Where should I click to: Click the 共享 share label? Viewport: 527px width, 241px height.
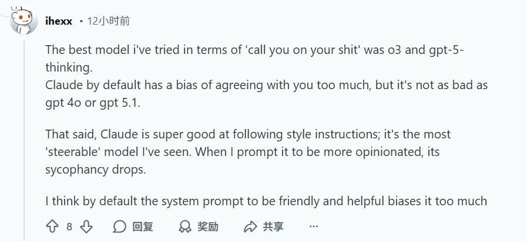tap(273, 226)
